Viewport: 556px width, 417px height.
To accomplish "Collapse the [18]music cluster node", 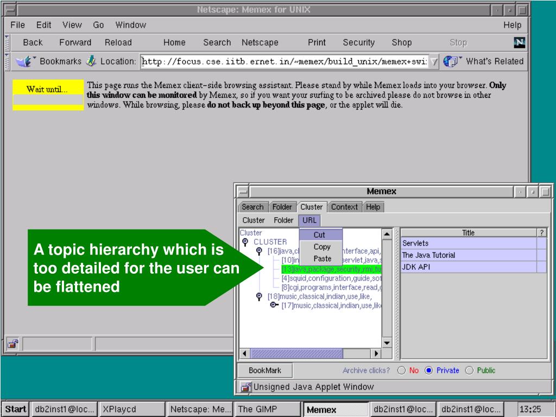I will click(259, 296).
